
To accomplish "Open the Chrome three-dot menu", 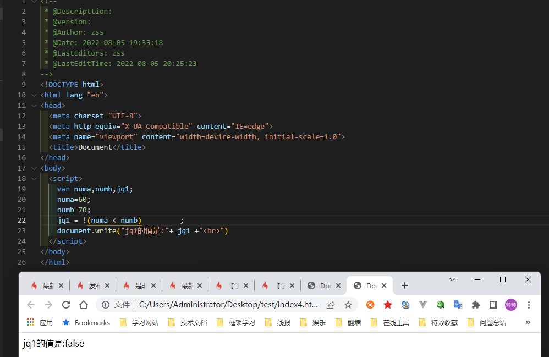I will click(529, 305).
